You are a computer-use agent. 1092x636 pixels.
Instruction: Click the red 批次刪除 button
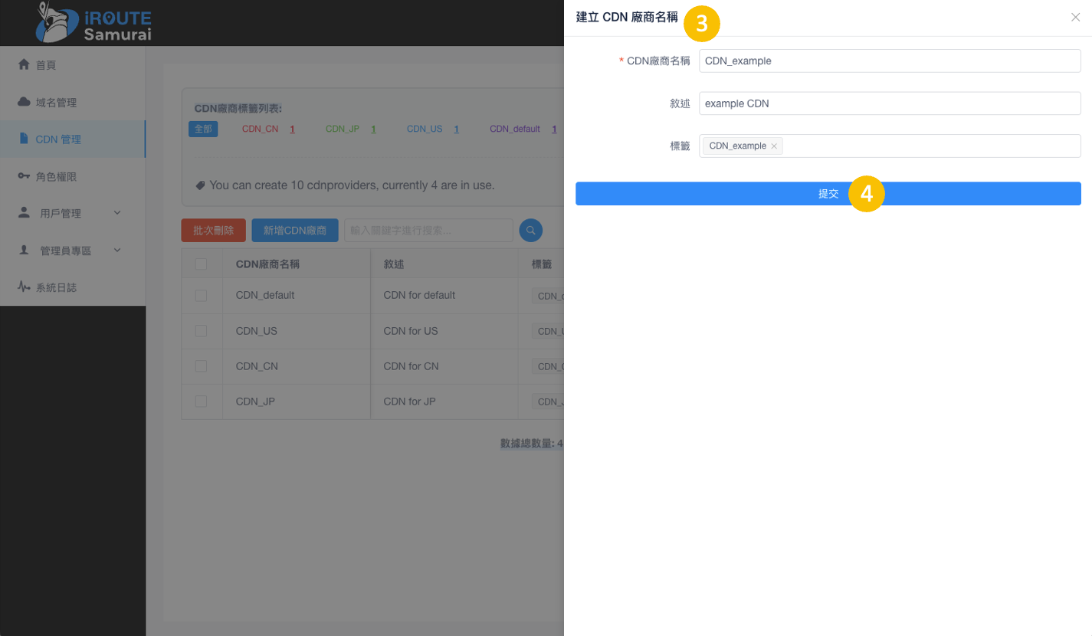(213, 230)
